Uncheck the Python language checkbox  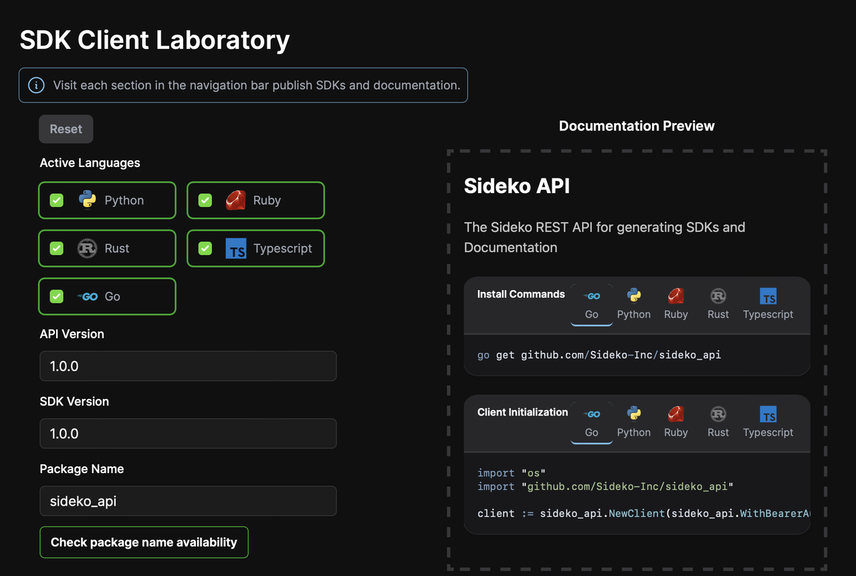[x=57, y=200]
